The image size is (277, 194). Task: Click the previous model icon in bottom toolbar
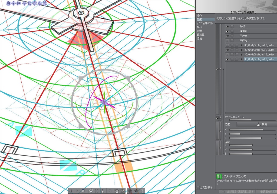pyautogui.click(x=71, y=191)
